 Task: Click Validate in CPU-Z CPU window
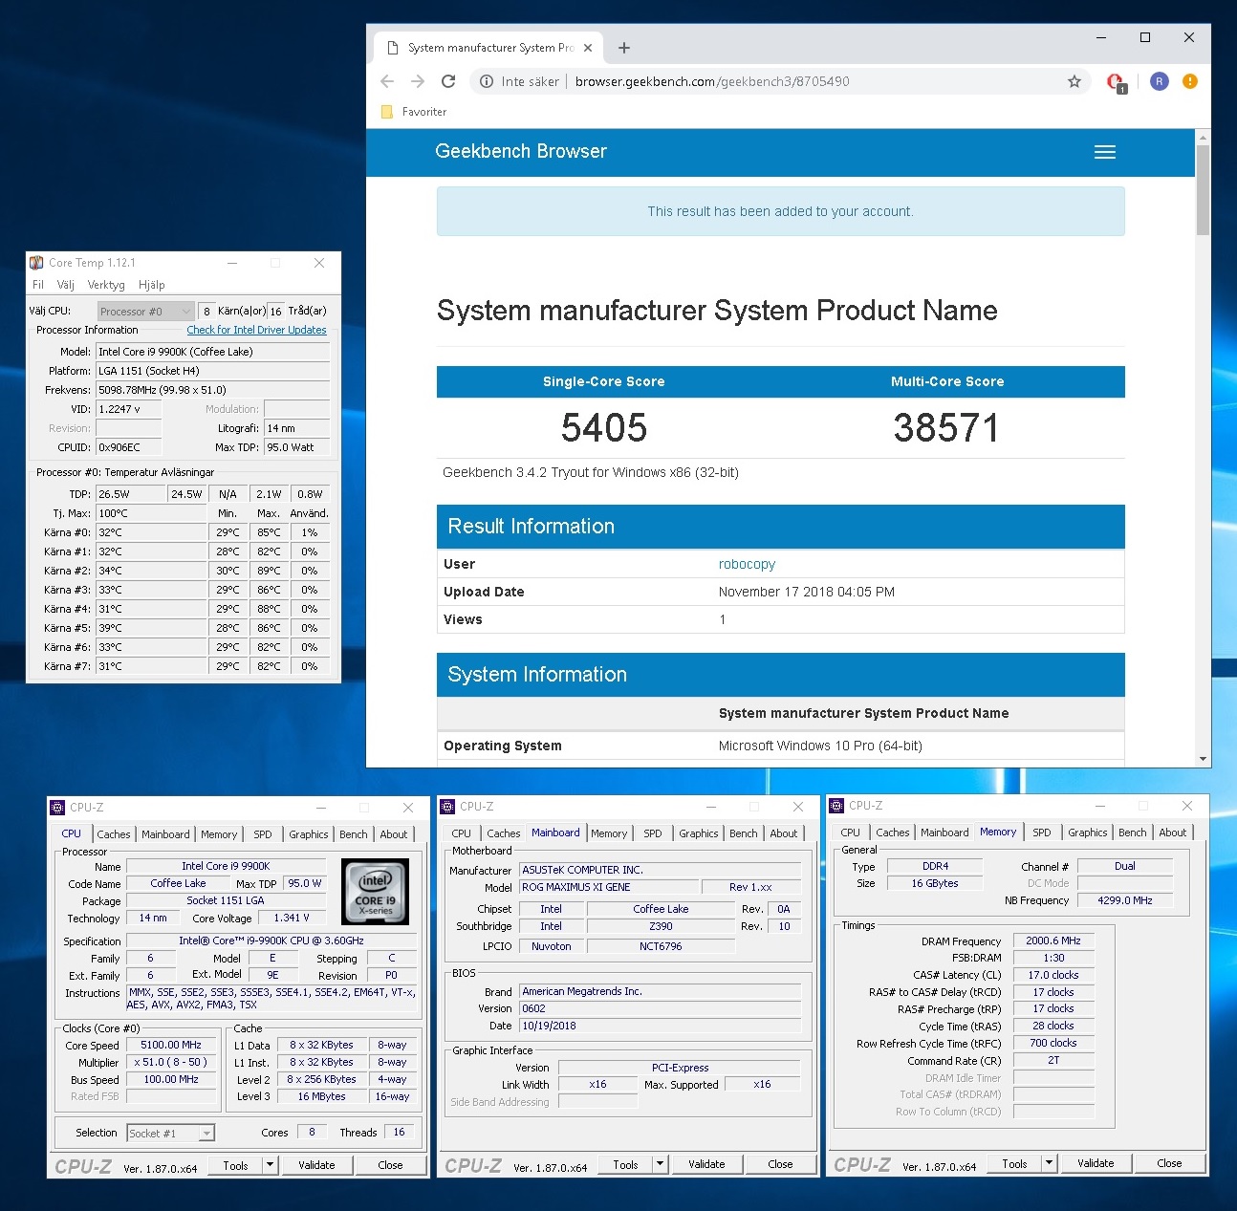(316, 1165)
